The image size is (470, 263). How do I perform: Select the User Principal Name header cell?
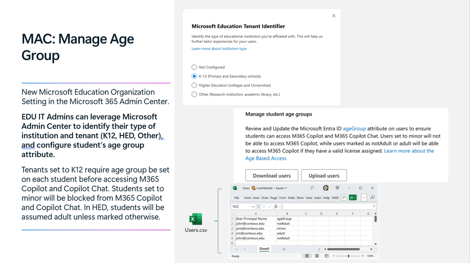point(255,219)
